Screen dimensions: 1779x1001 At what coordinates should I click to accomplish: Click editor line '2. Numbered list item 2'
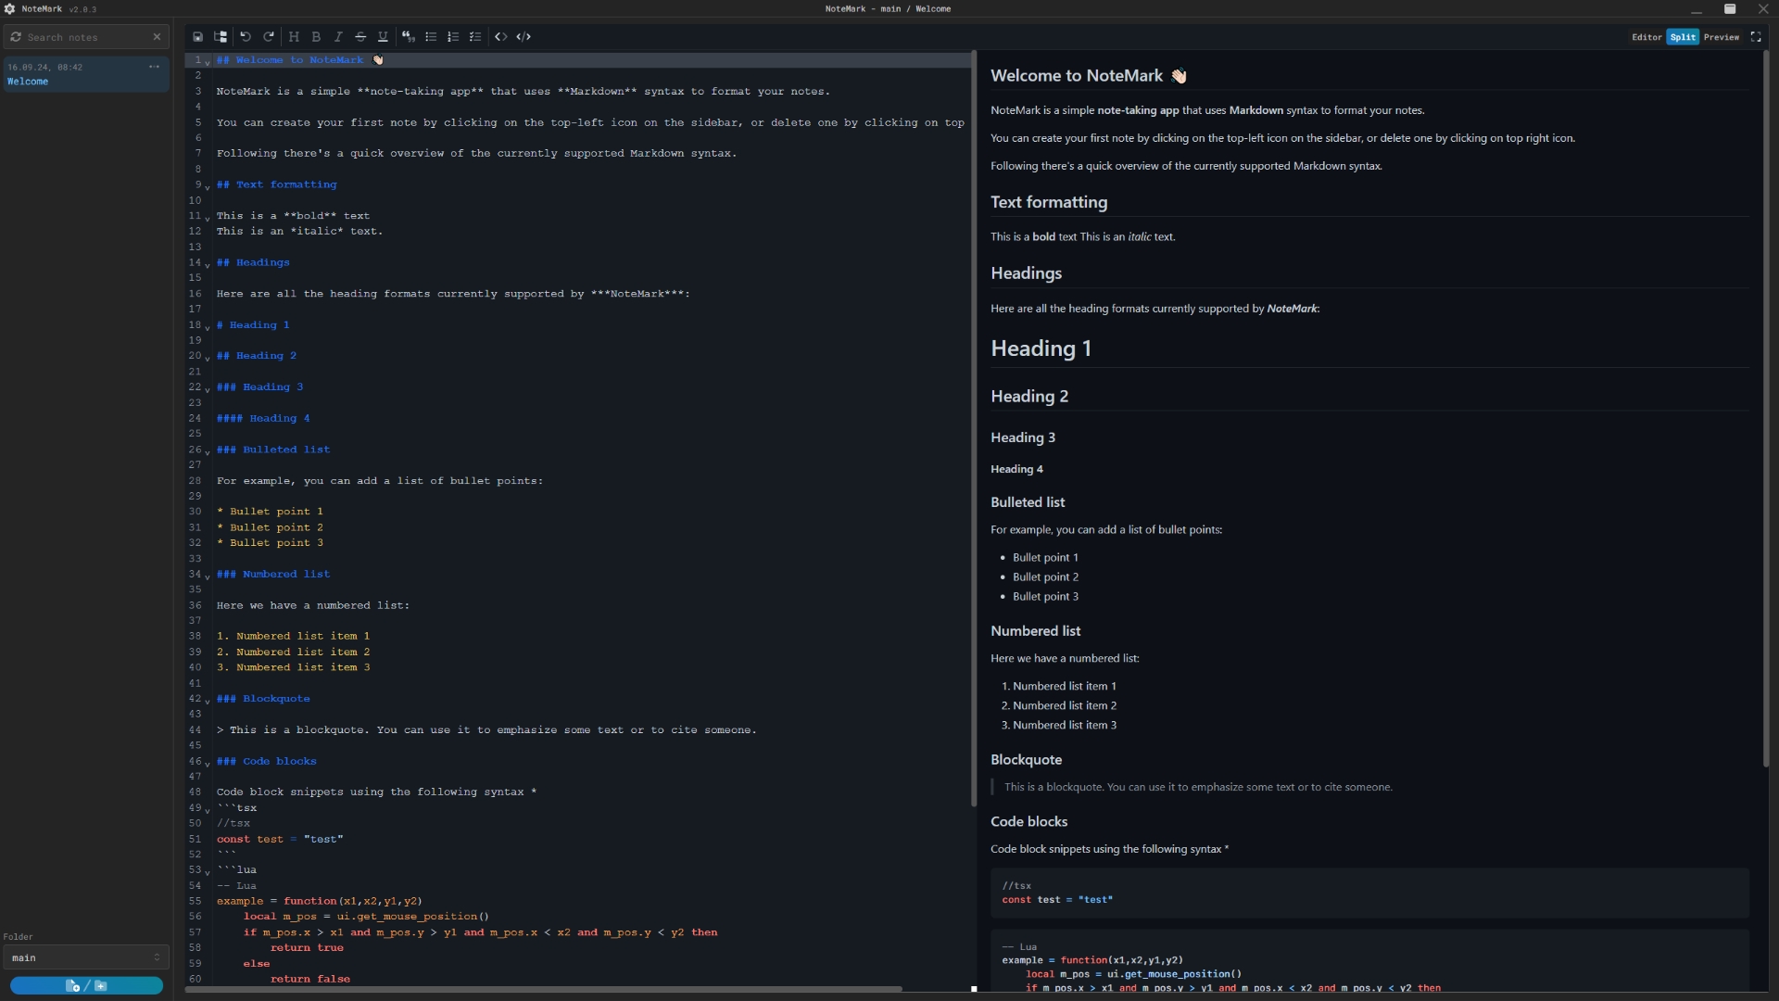coord(293,653)
